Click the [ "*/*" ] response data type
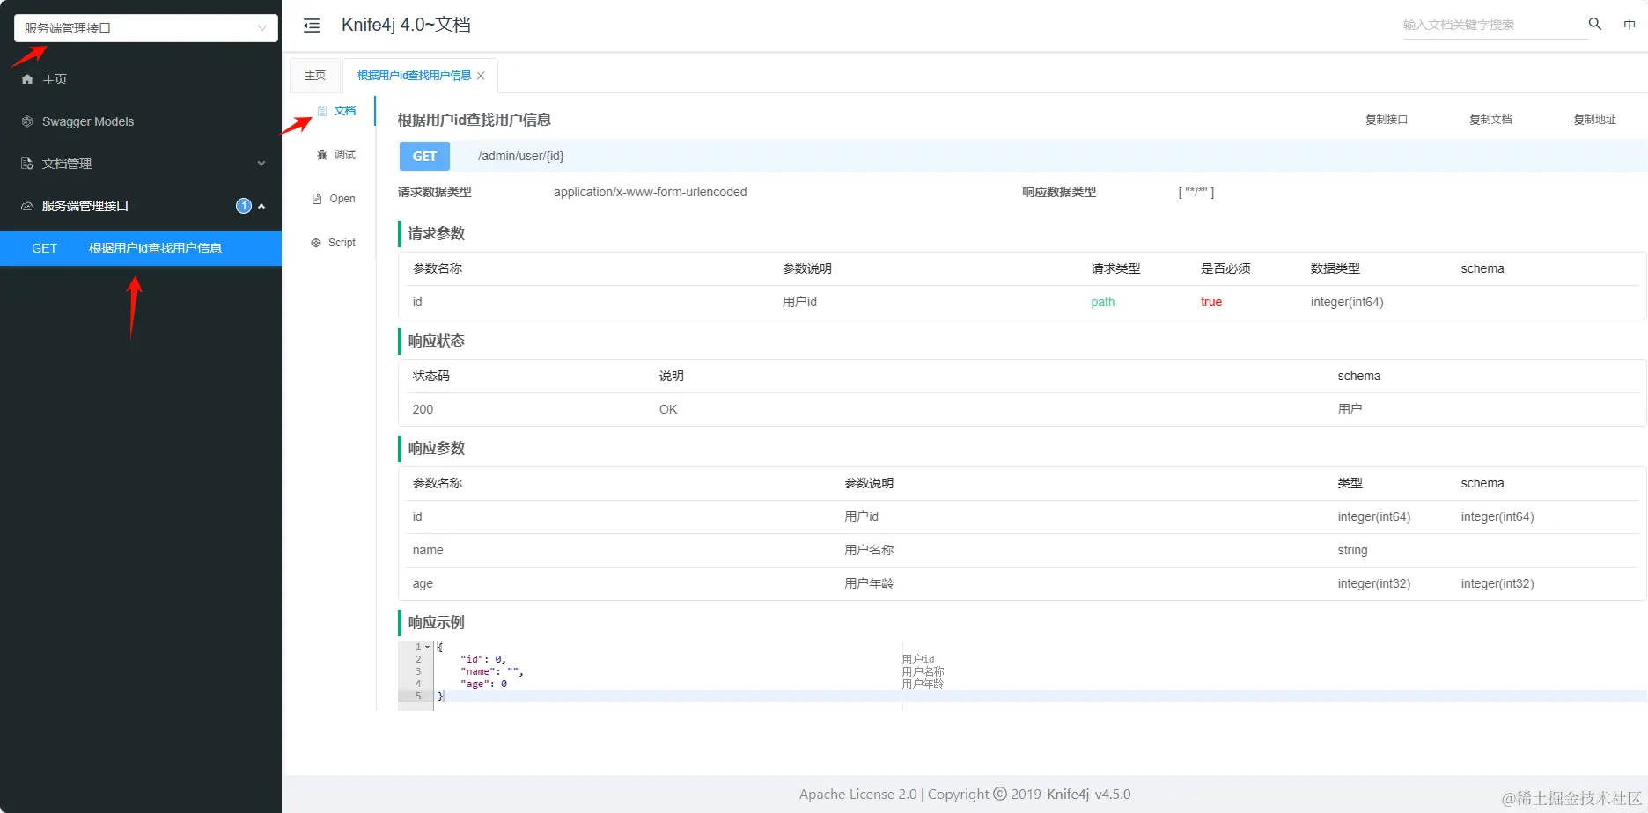Screen dimensions: 1648x813 coord(1196,192)
